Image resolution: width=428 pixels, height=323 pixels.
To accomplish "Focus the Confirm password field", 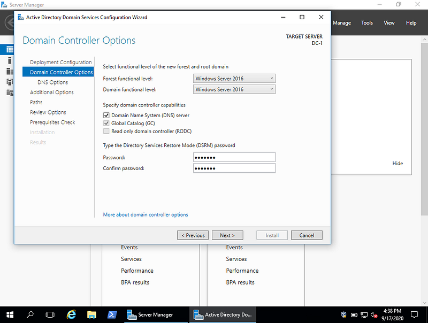I will (234, 168).
